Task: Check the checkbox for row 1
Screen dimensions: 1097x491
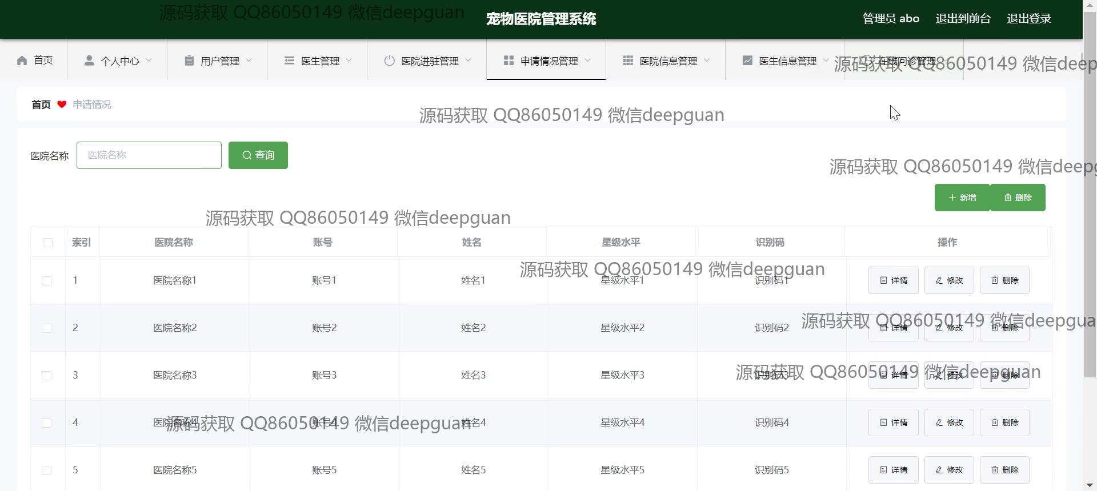Action: pyautogui.click(x=47, y=281)
